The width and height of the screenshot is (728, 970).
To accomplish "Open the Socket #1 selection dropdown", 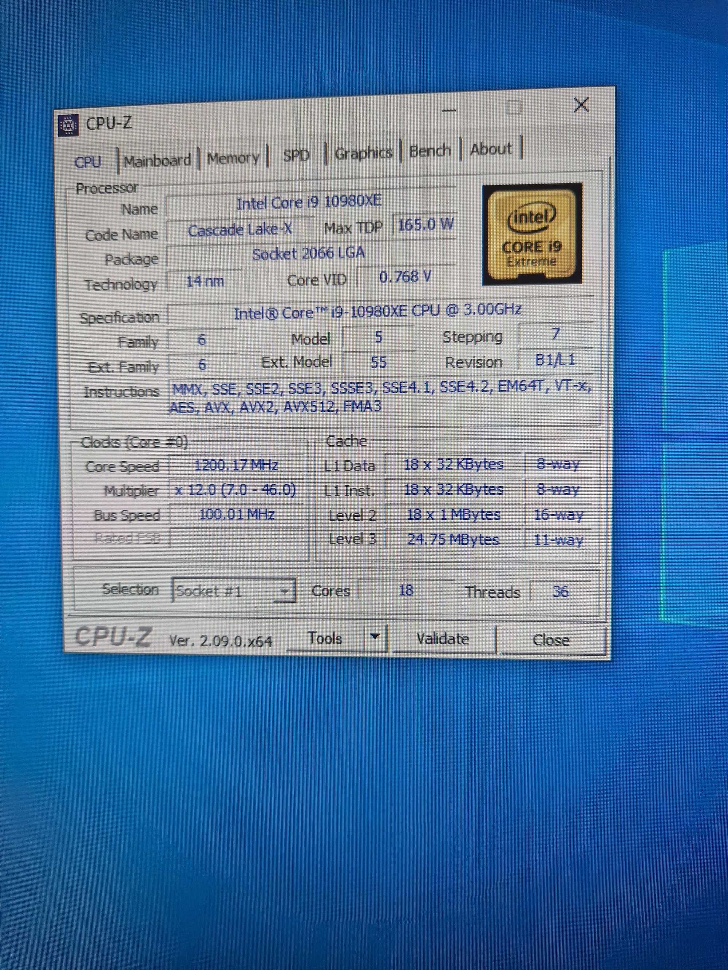I will pos(234,591).
